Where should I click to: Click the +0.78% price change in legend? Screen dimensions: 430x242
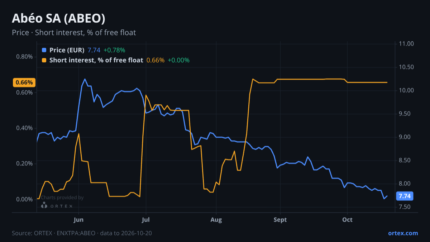114,50
